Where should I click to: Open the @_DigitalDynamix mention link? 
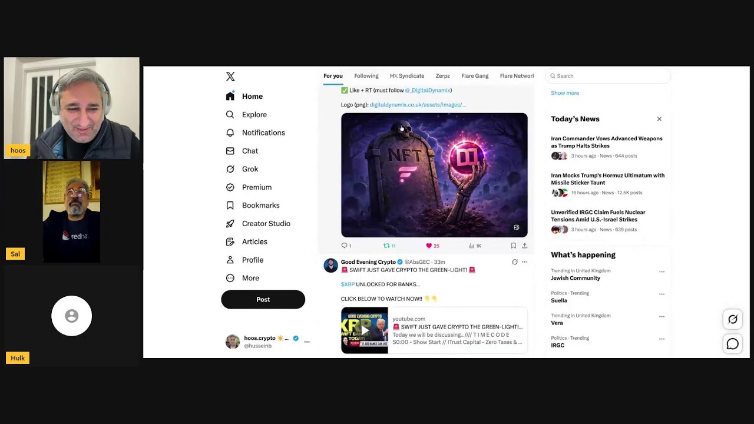coord(428,90)
